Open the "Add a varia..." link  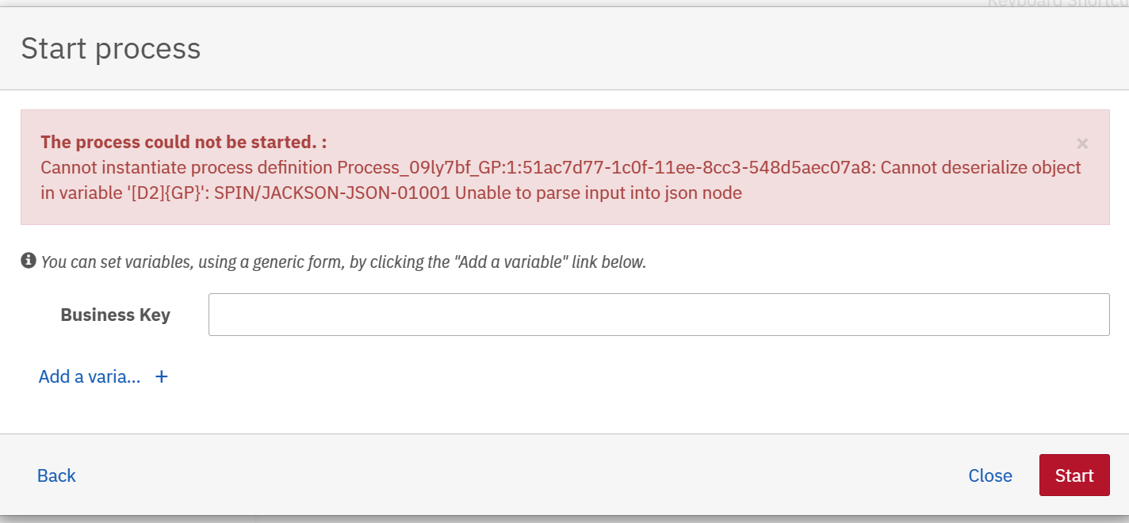[90, 376]
